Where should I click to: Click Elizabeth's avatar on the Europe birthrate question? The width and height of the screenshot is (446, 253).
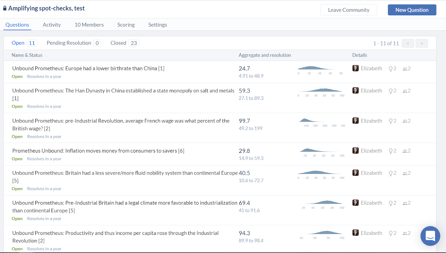coord(355,68)
